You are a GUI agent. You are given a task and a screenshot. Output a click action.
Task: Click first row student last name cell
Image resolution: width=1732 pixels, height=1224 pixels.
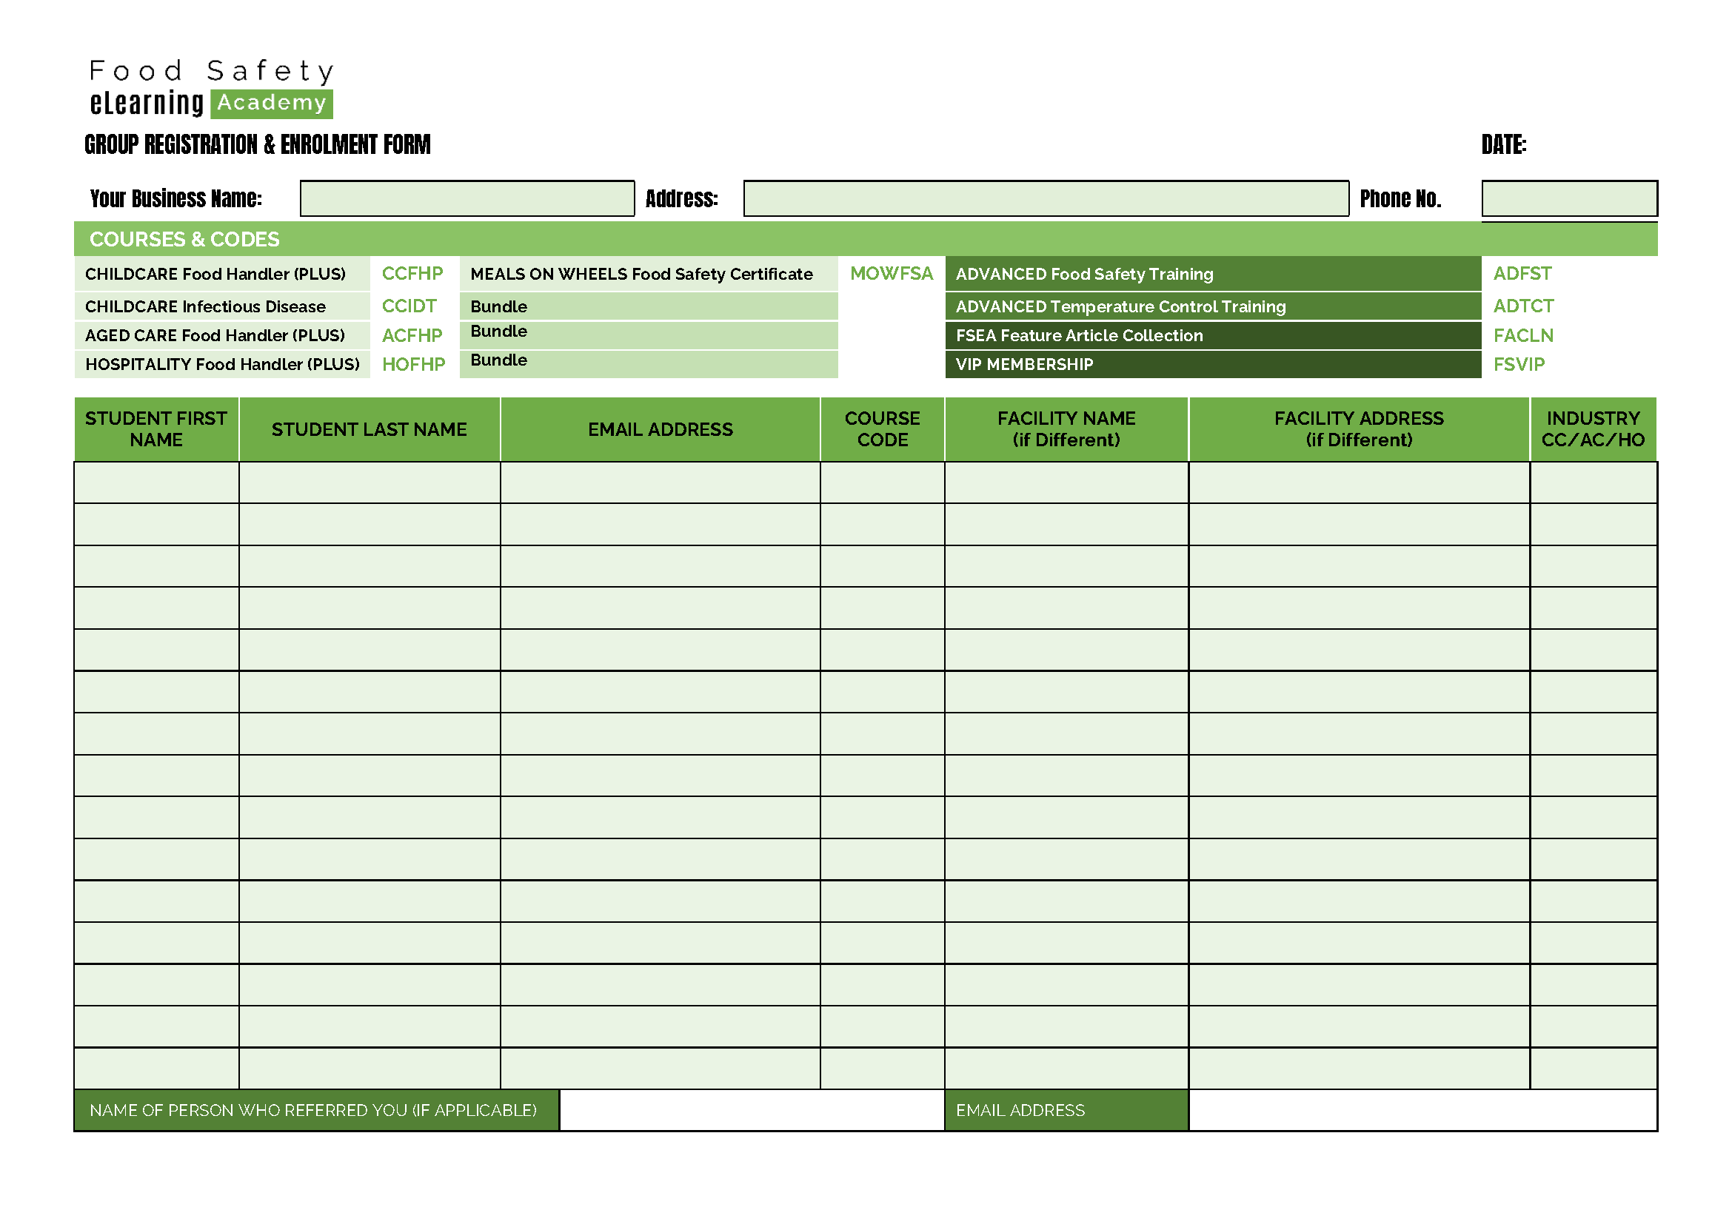point(370,482)
